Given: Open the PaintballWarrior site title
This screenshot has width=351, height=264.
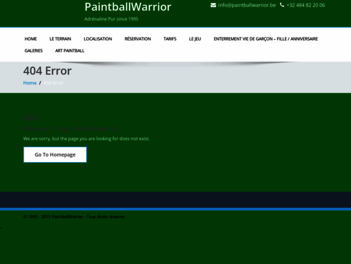Looking at the screenshot, I should tap(128, 7).
